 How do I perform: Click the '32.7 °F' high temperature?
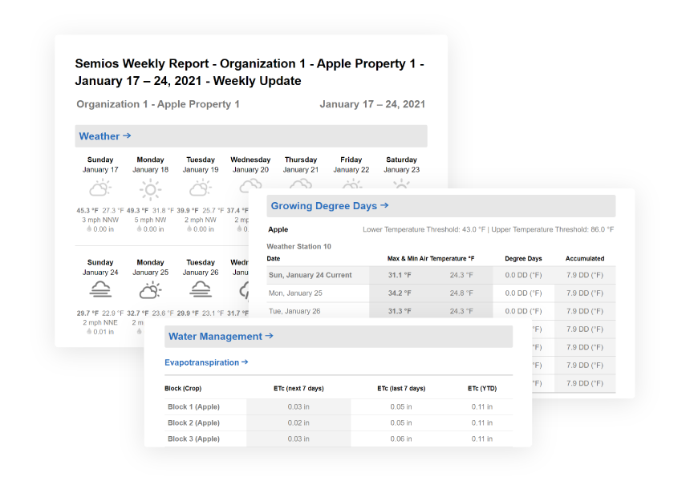[138, 313]
